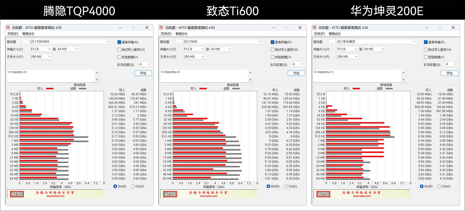
Task: Click 897.95 MB/s read value in 华为坤灵 window
Action: [x=445, y=111]
